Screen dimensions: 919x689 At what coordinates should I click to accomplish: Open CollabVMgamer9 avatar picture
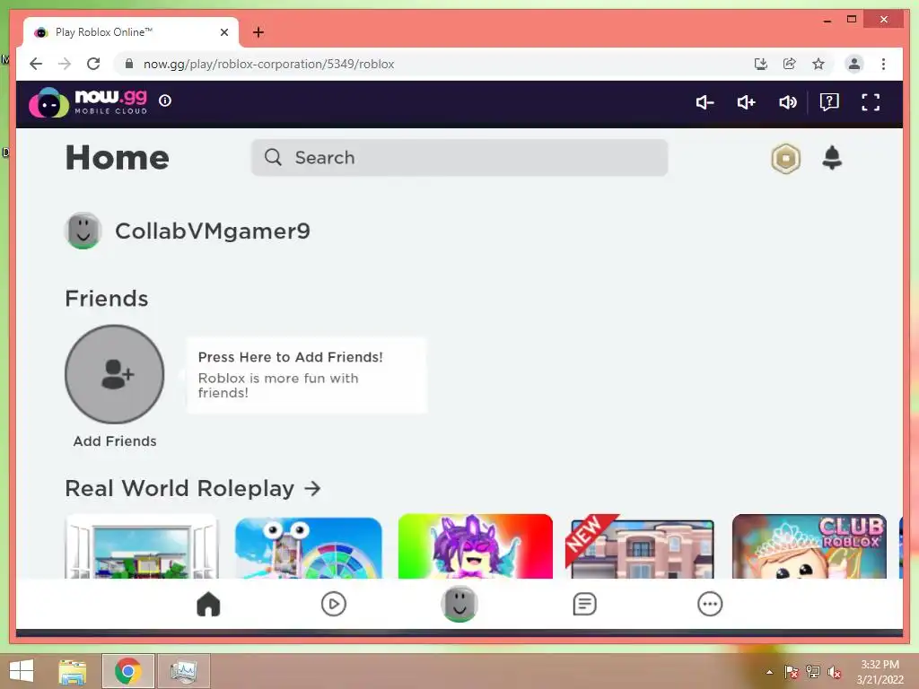click(83, 231)
